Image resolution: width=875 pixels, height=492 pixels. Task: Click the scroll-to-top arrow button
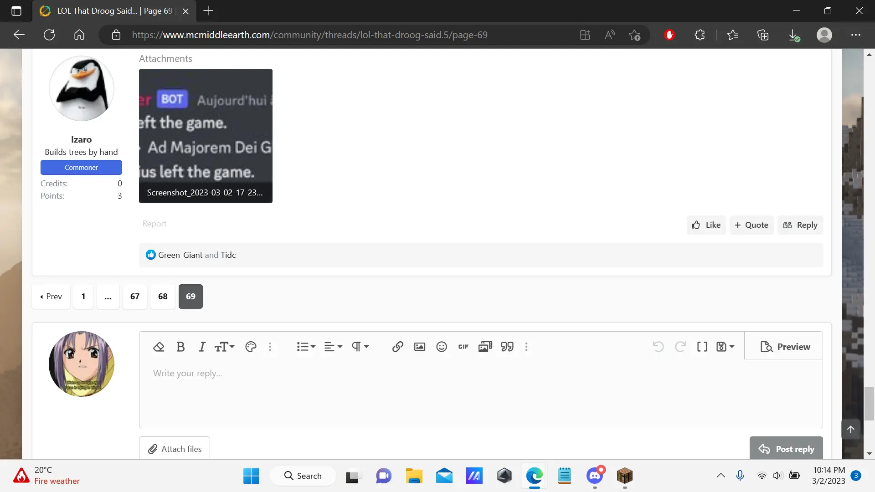850,429
